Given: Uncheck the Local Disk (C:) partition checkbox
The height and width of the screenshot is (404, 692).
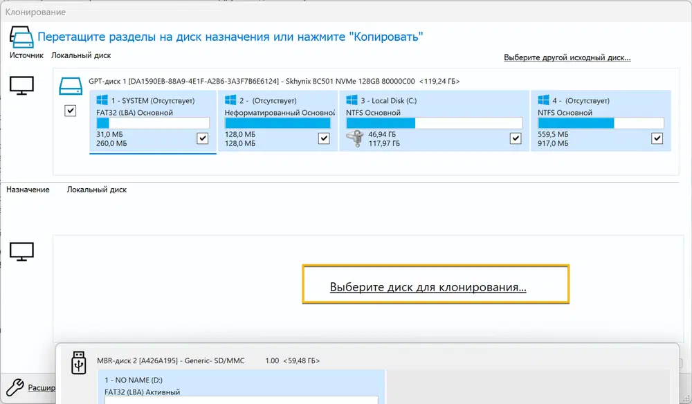Looking at the screenshot, I should tap(516, 138).
